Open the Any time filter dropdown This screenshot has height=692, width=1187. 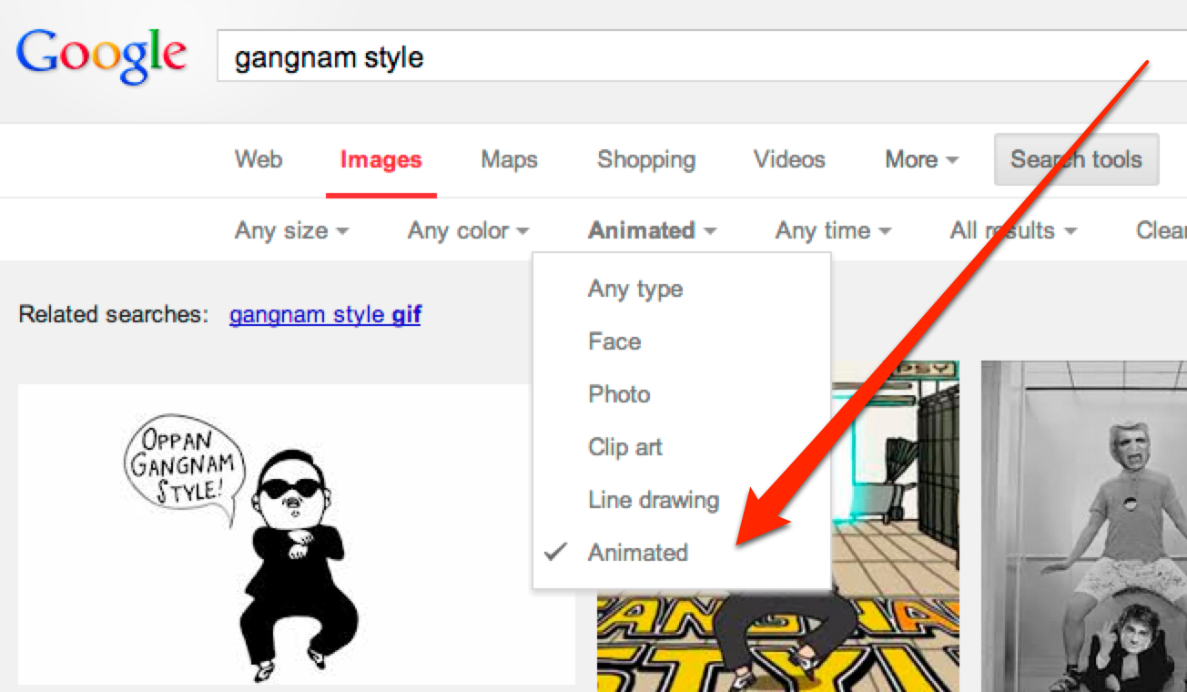[831, 230]
